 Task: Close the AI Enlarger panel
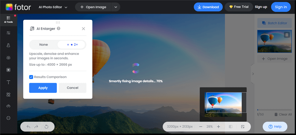point(83,29)
